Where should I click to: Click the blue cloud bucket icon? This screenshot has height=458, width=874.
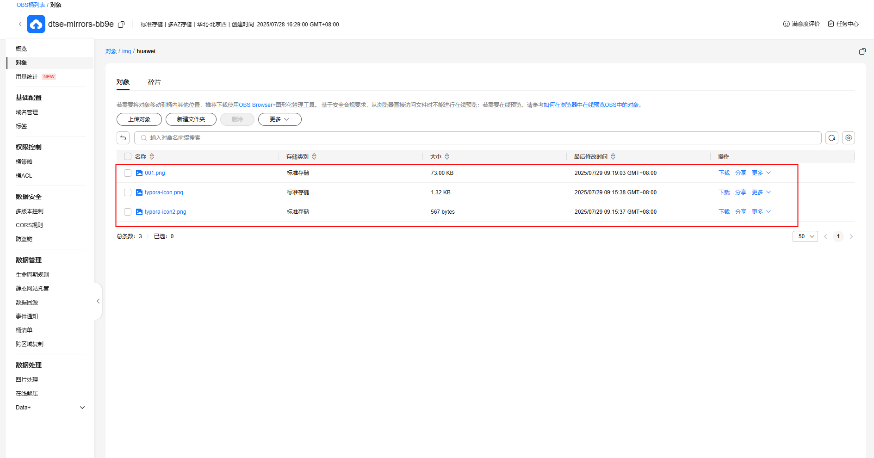click(36, 24)
